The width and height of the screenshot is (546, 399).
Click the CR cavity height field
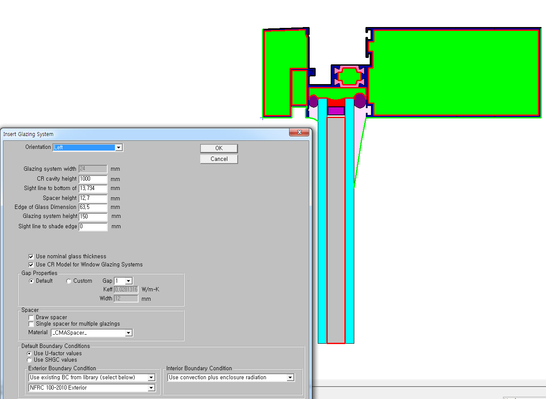[93, 179]
